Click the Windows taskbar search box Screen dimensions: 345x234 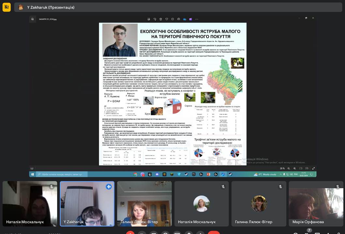tap(61, 174)
